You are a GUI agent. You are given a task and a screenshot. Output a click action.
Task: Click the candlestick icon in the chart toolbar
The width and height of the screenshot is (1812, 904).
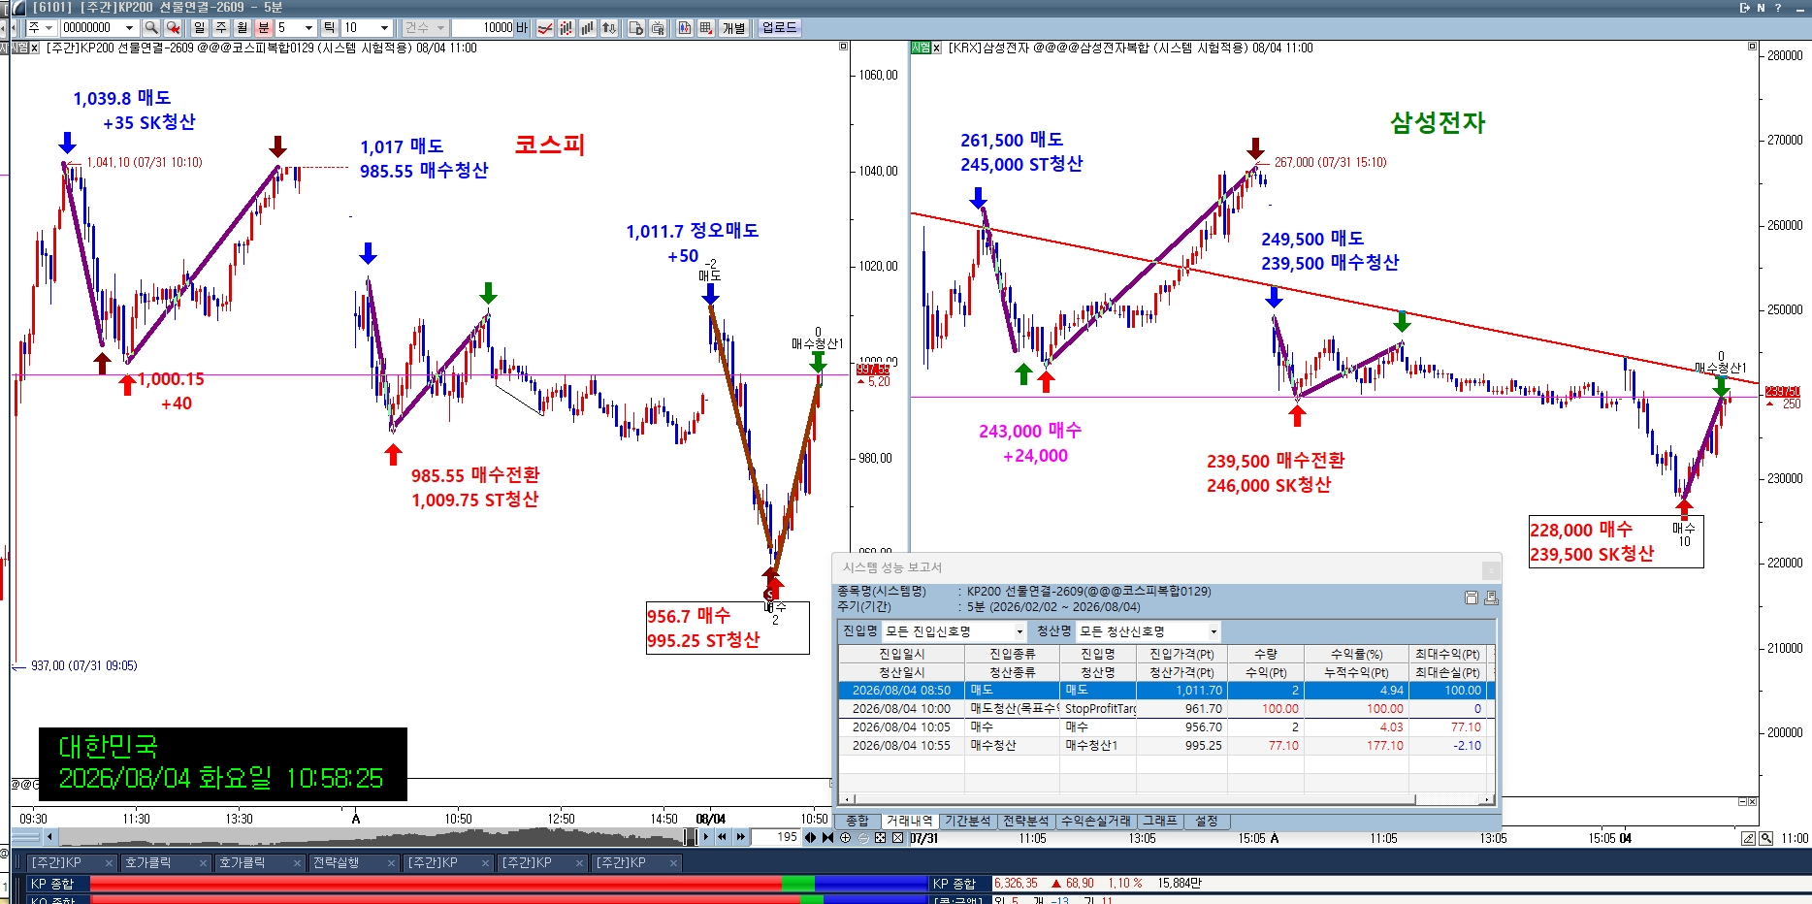tap(685, 28)
